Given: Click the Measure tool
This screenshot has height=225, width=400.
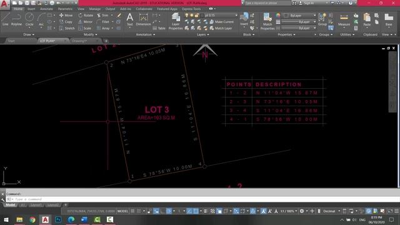Looking at the screenshot, I should 344,20.
